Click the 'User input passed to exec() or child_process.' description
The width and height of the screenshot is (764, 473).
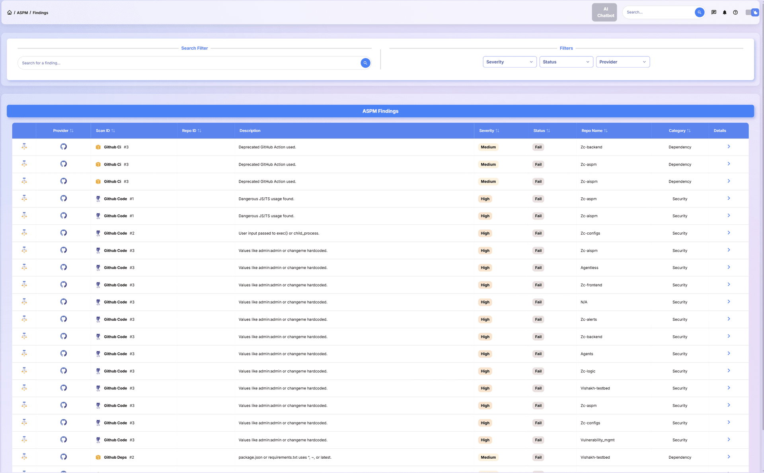coord(279,234)
